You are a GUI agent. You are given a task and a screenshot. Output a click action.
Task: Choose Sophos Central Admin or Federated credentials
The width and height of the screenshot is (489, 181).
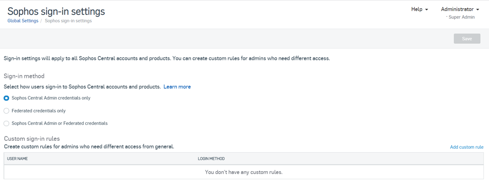tap(6, 123)
